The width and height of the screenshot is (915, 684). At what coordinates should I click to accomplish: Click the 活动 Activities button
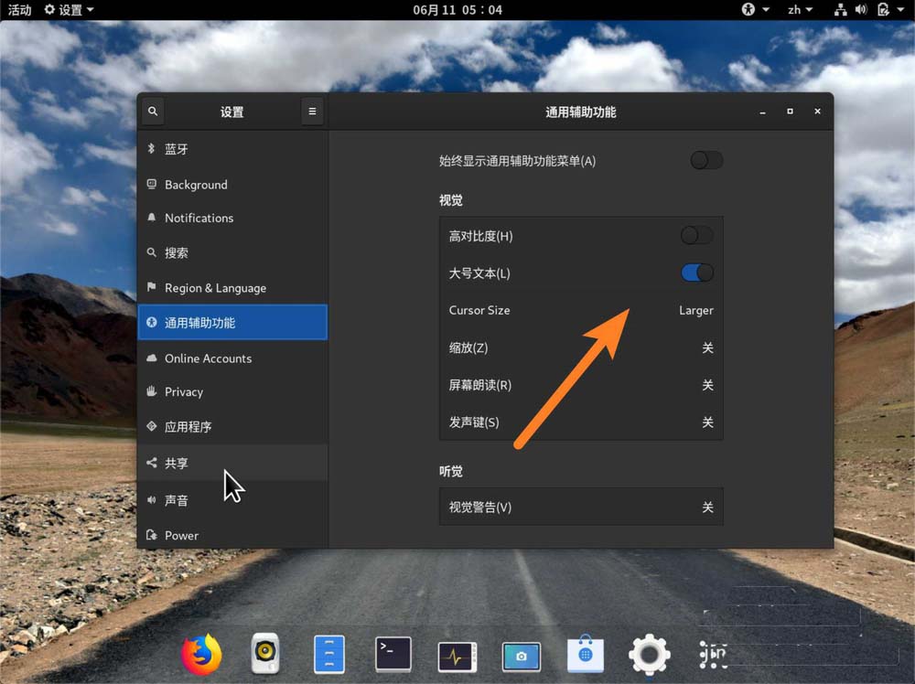(19, 10)
